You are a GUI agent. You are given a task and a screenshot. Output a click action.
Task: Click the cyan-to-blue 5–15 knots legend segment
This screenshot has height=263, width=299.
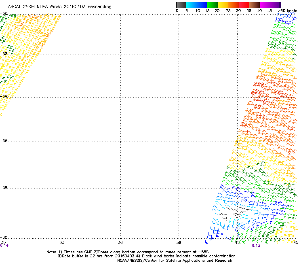[x=197, y=5]
